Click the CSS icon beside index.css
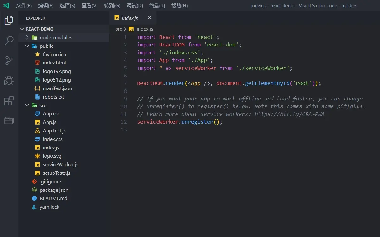Image resolution: width=380 pixels, height=237 pixels. click(x=37, y=139)
